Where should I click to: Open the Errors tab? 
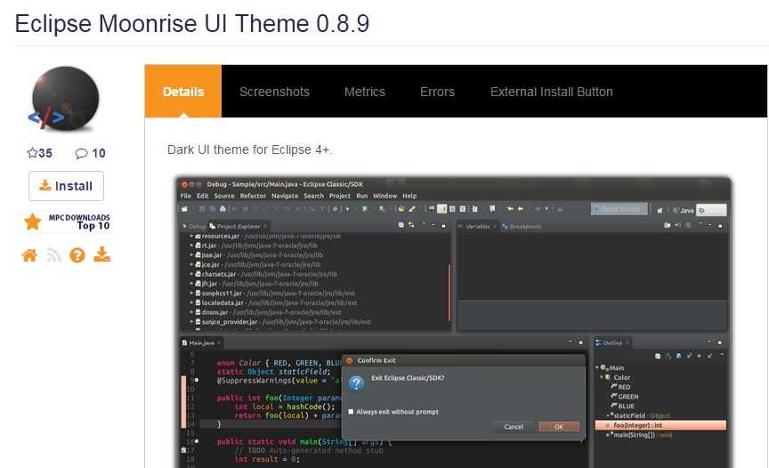coord(437,92)
